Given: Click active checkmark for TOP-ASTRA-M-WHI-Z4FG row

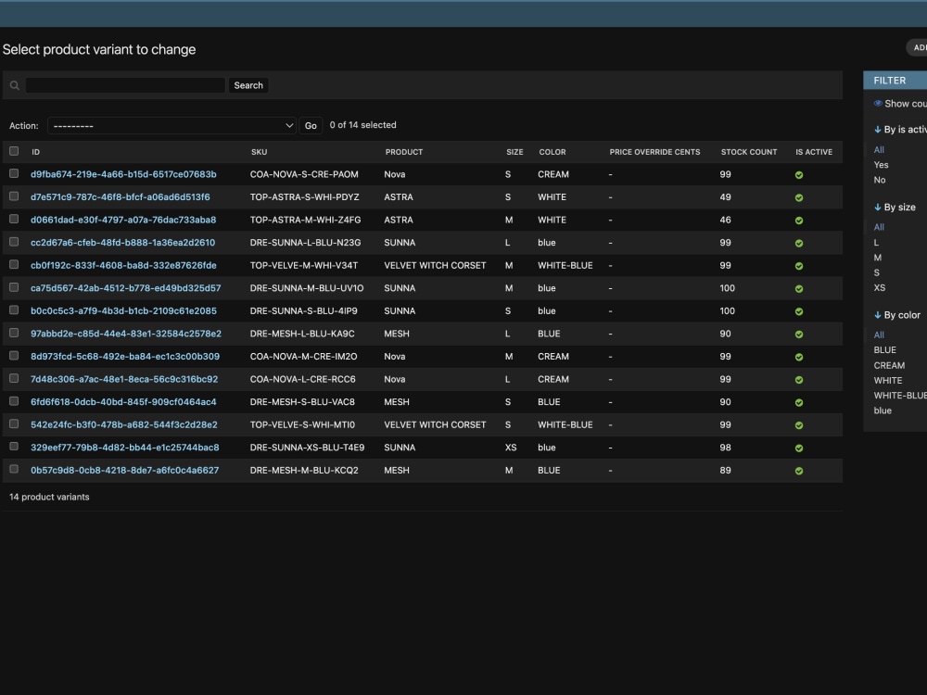Looking at the screenshot, I should 799,221.
